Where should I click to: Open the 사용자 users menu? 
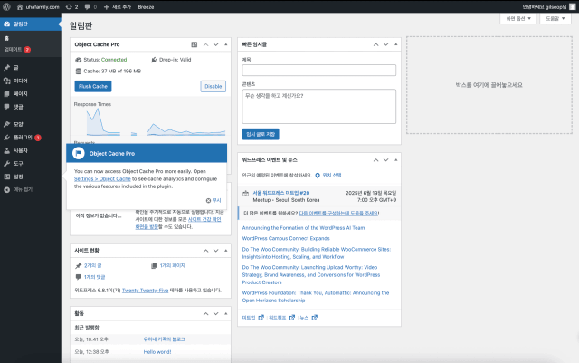pos(30,150)
